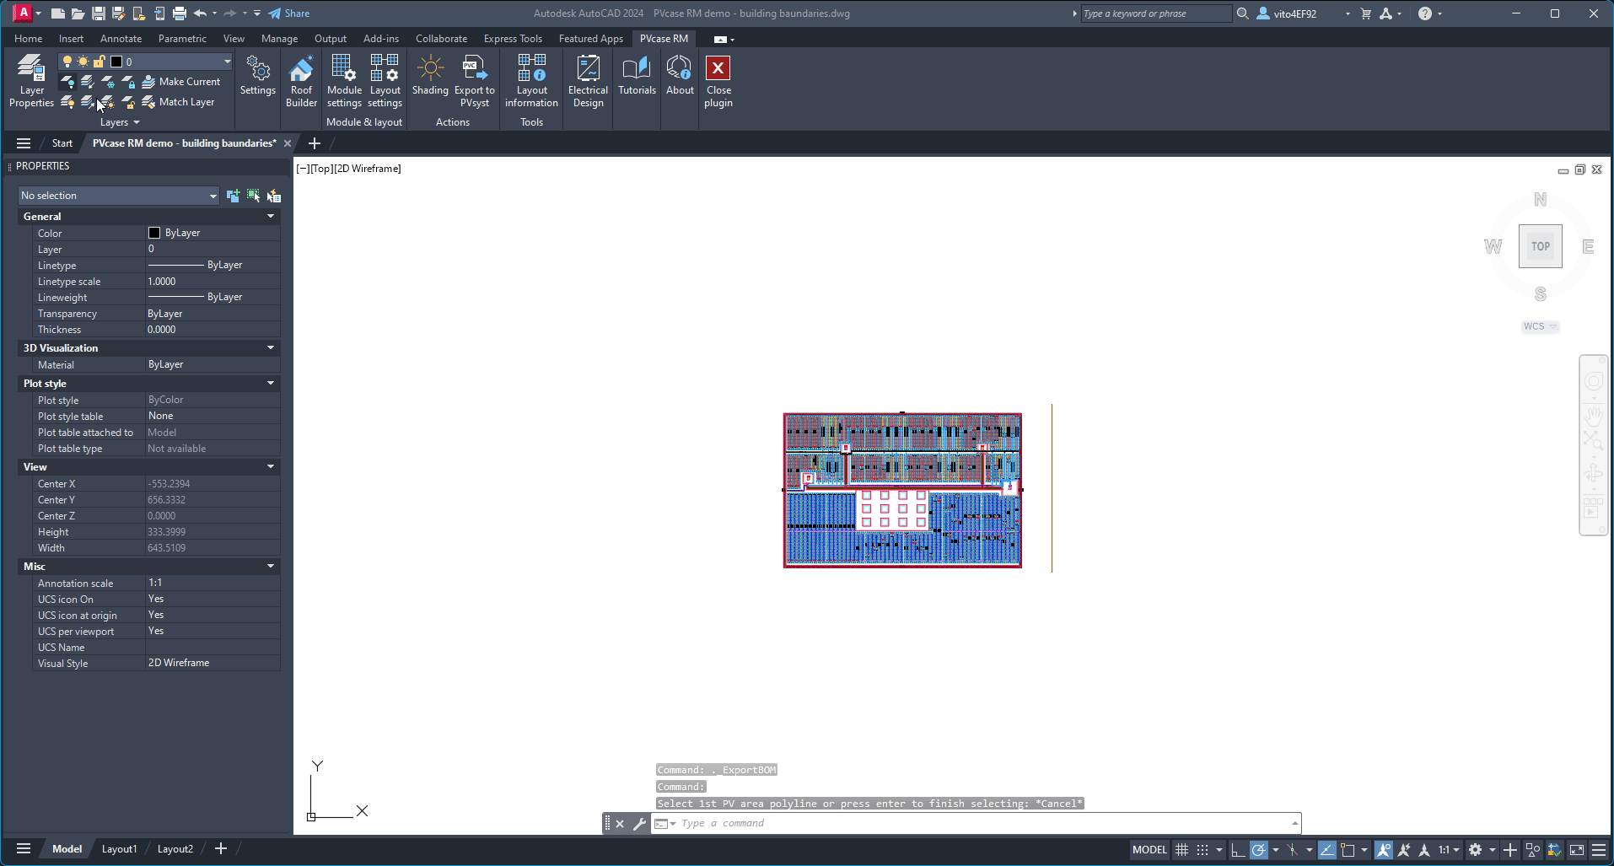Click the Open file folder icon

pos(78,13)
